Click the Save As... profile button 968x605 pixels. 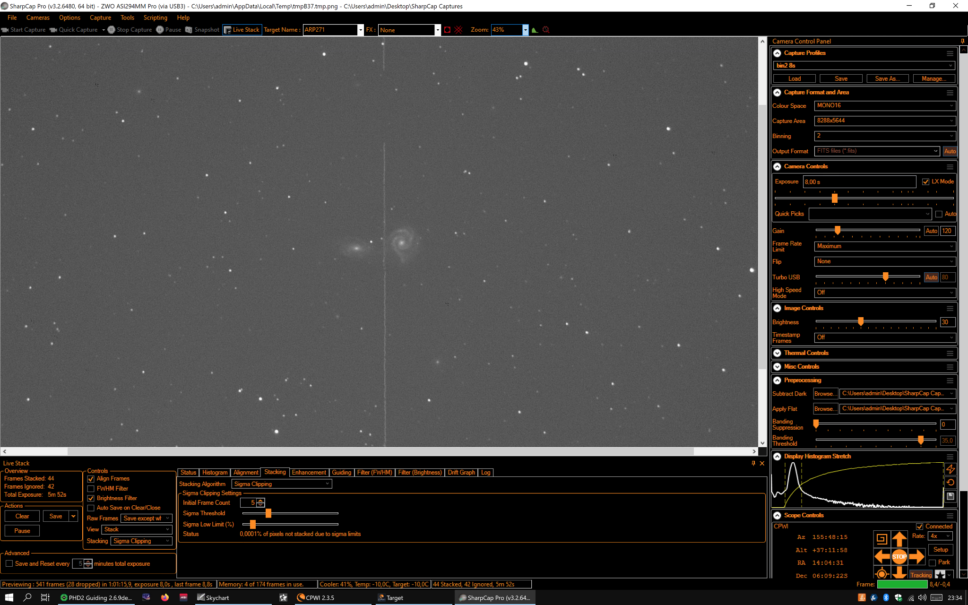tap(887, 79)
